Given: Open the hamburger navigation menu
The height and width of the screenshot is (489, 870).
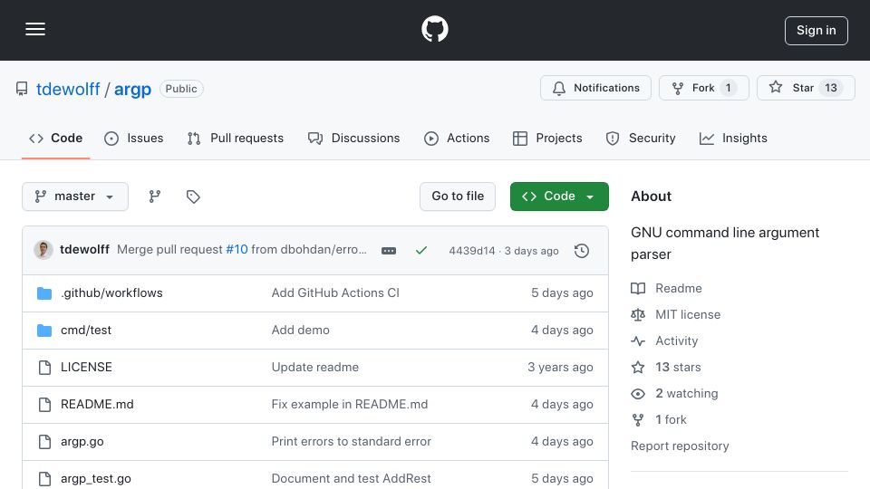Looking at the screenshot, I should [35, 29].
